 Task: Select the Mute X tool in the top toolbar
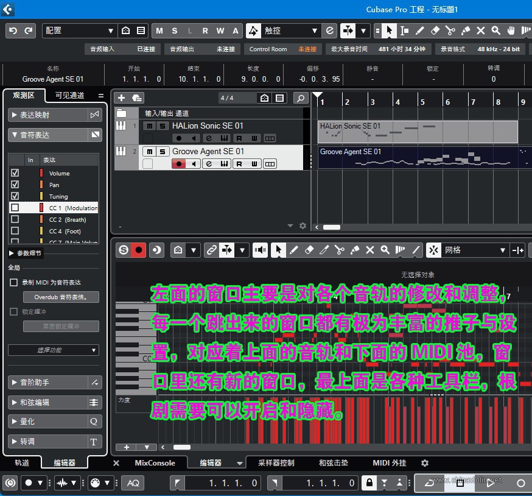(481, 31)
